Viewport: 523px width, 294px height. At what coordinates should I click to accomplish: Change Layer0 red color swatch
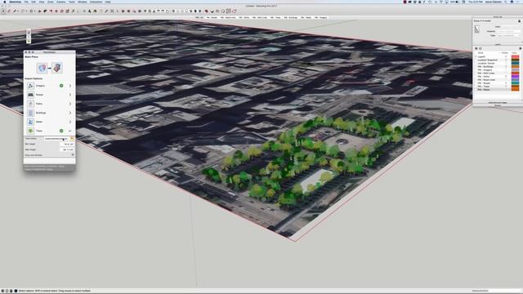[515, 56]
